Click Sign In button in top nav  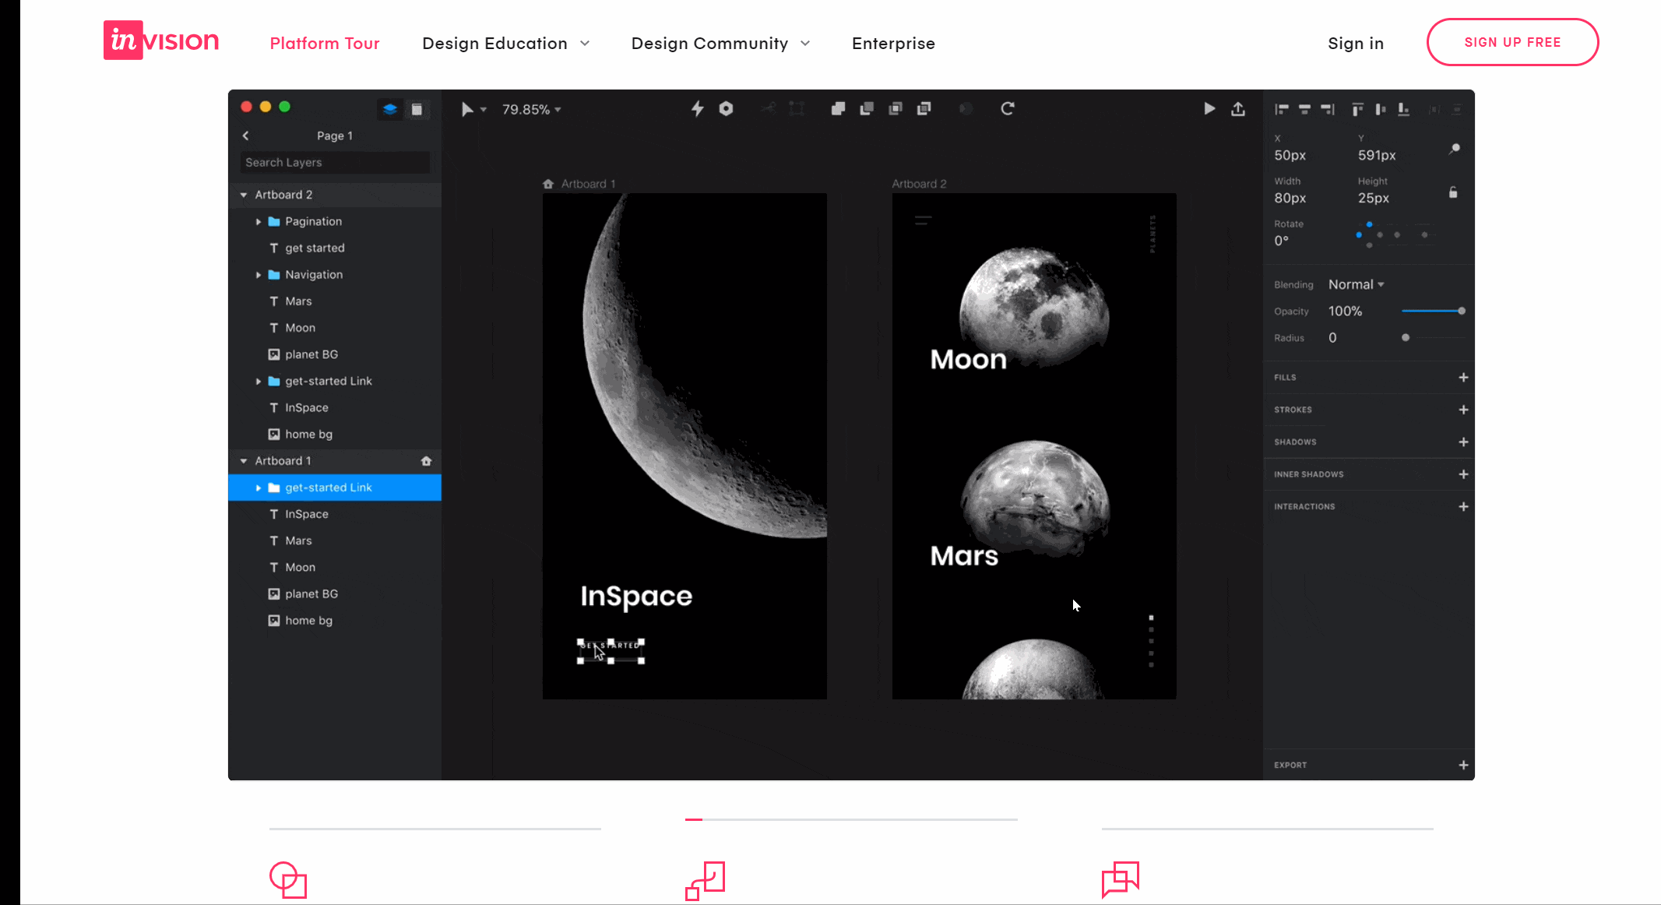(1355, 42)
